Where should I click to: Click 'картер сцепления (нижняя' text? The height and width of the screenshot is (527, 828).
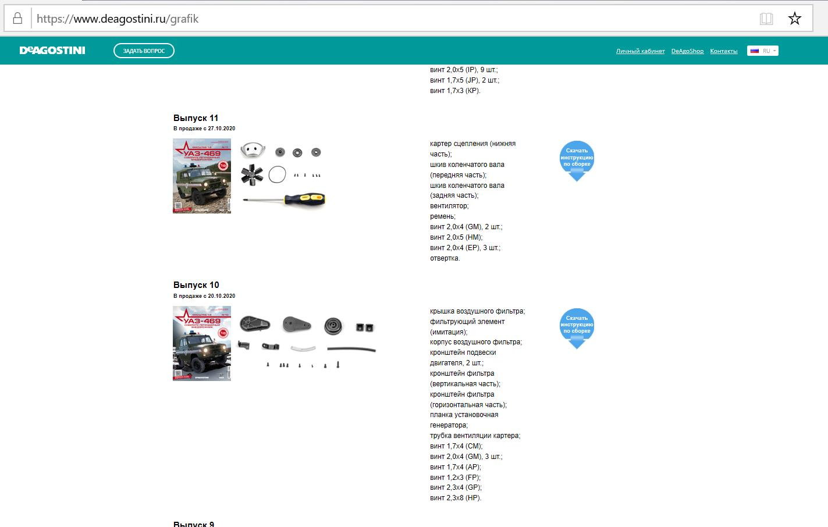(472, 144)
